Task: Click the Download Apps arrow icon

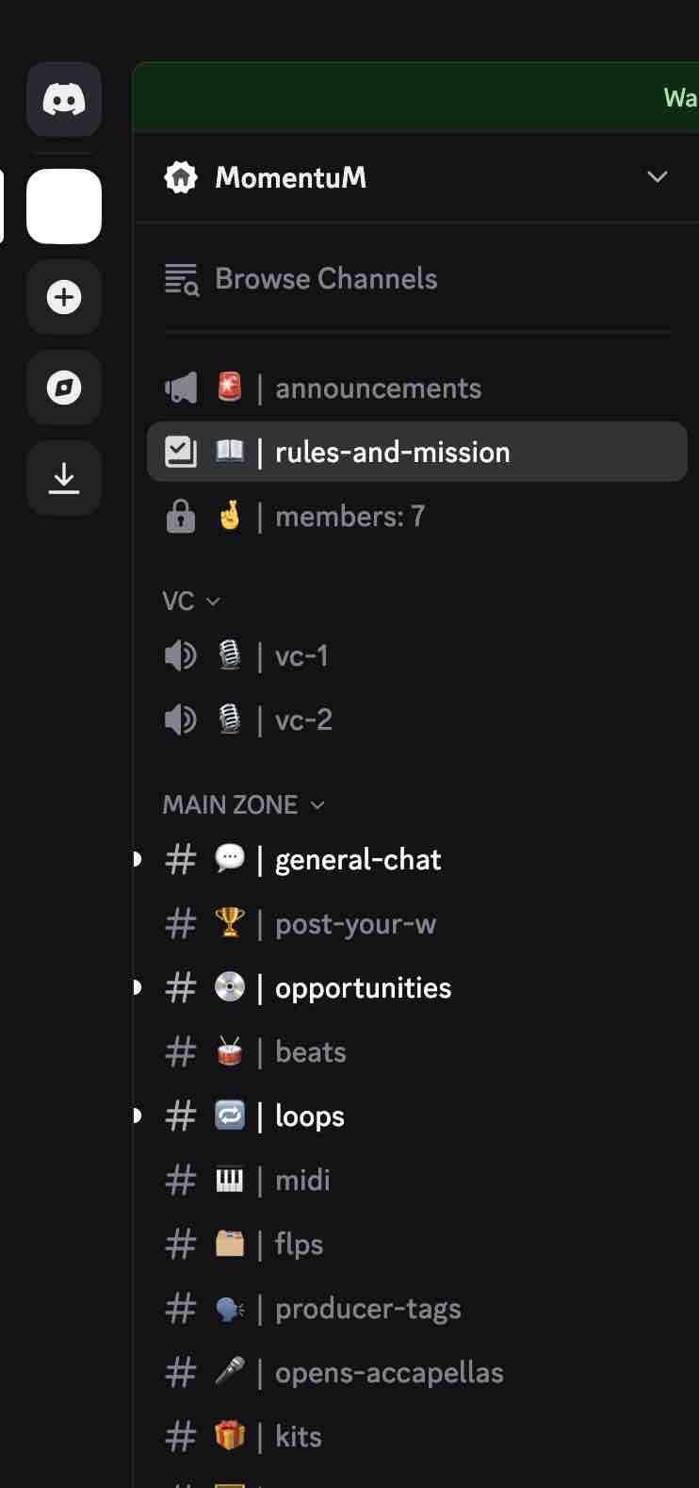Action: pyautogui.click(x=64, y=478)
